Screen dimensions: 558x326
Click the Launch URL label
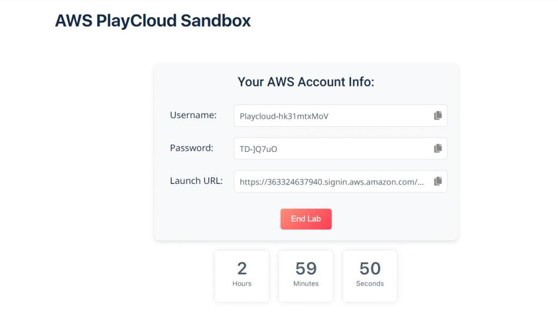[196, 181]
